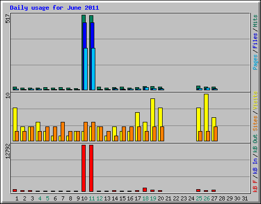Select the tall red kB bar for day 11
Viewport: 261px width, 204px height.
pos(91,168)
